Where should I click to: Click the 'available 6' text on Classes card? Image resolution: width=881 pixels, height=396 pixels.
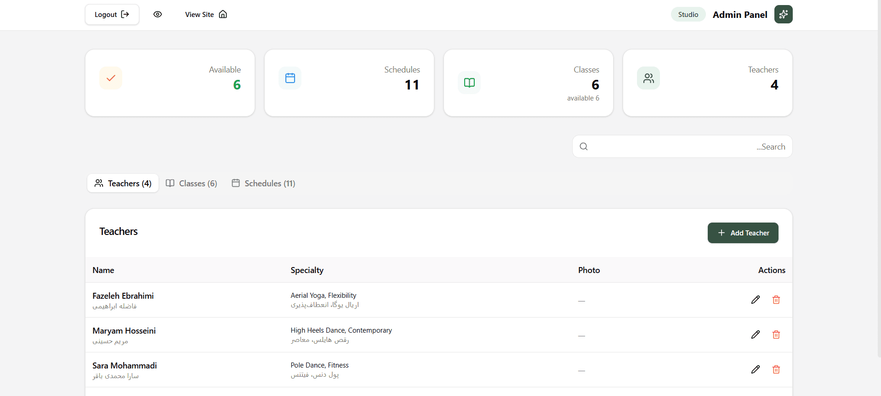pyautogui.click(x=583, y=98)
